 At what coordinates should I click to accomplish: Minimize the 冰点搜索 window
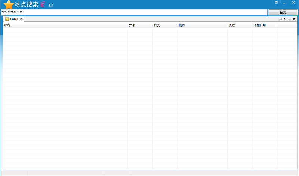click(284, 3)
